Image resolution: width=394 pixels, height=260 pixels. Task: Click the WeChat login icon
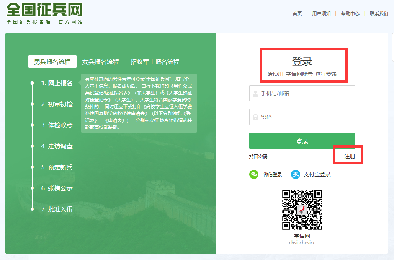pos(254,174)
